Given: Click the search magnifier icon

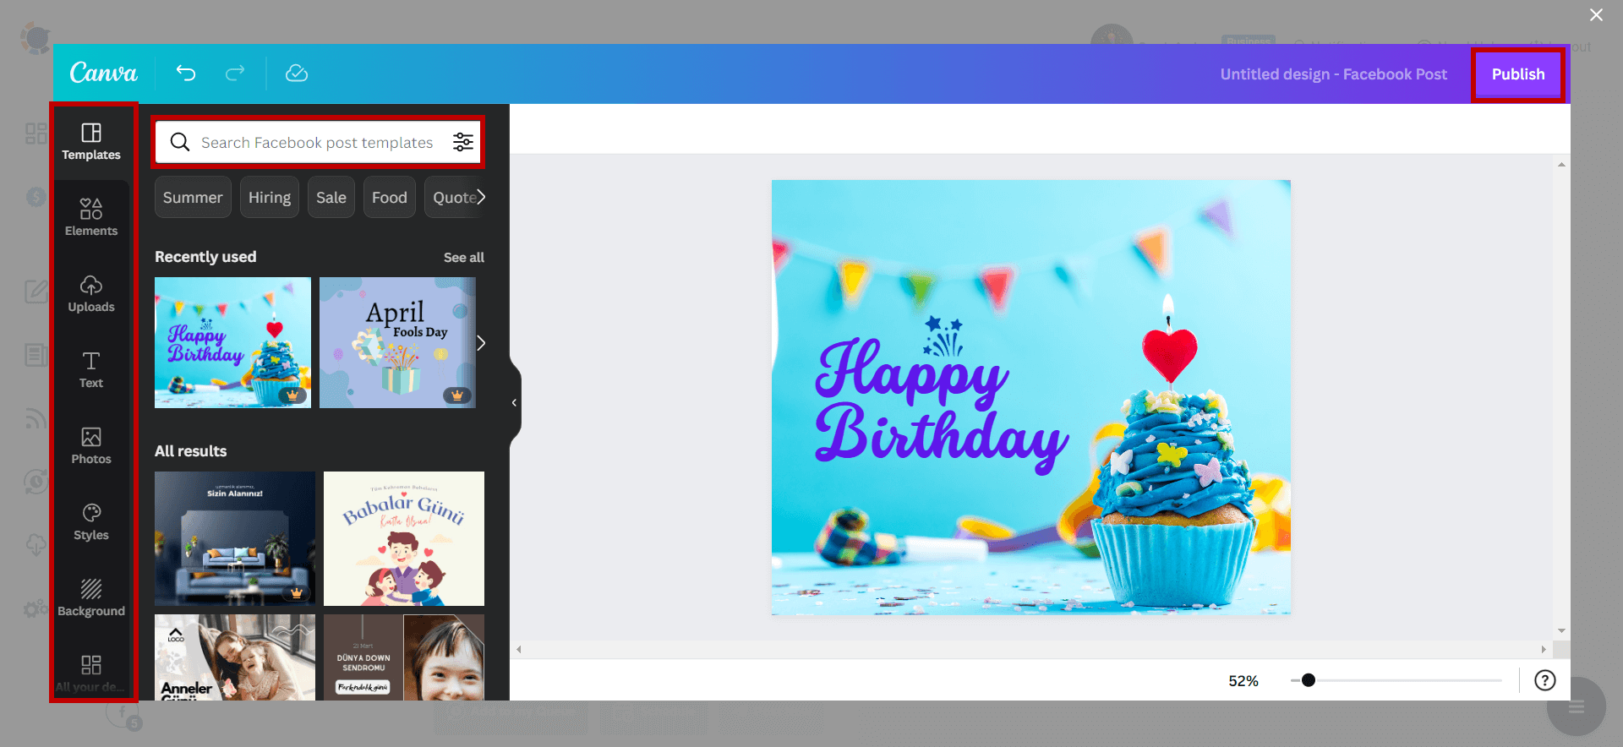Looking at the screenshot, I should (180, 142).
